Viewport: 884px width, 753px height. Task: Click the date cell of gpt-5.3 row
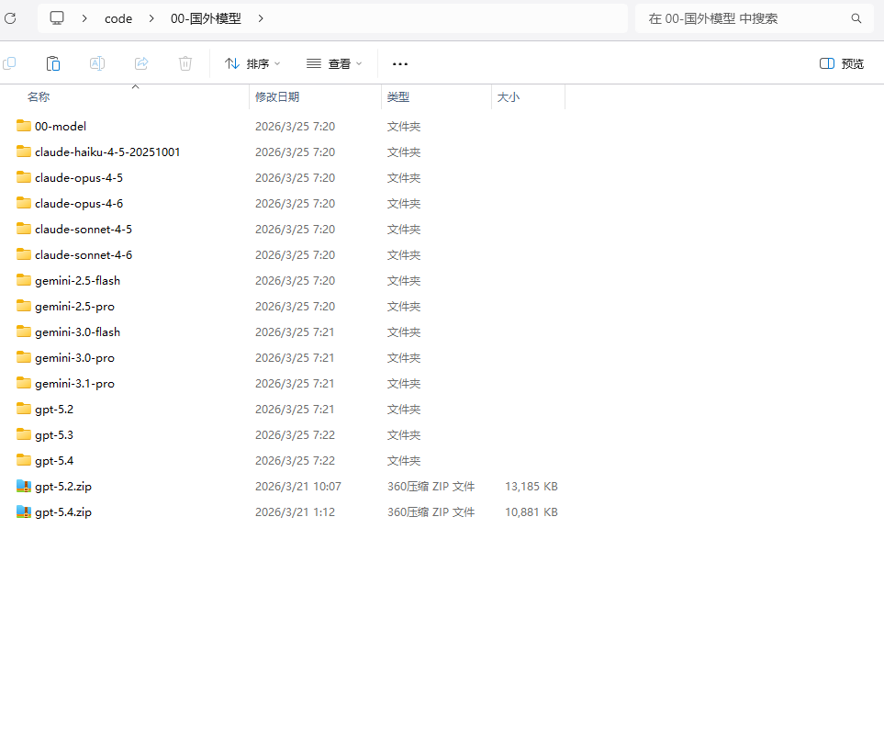[x=295, y=435]
